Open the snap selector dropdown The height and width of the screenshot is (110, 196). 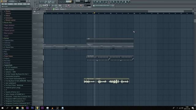point(87,5)
